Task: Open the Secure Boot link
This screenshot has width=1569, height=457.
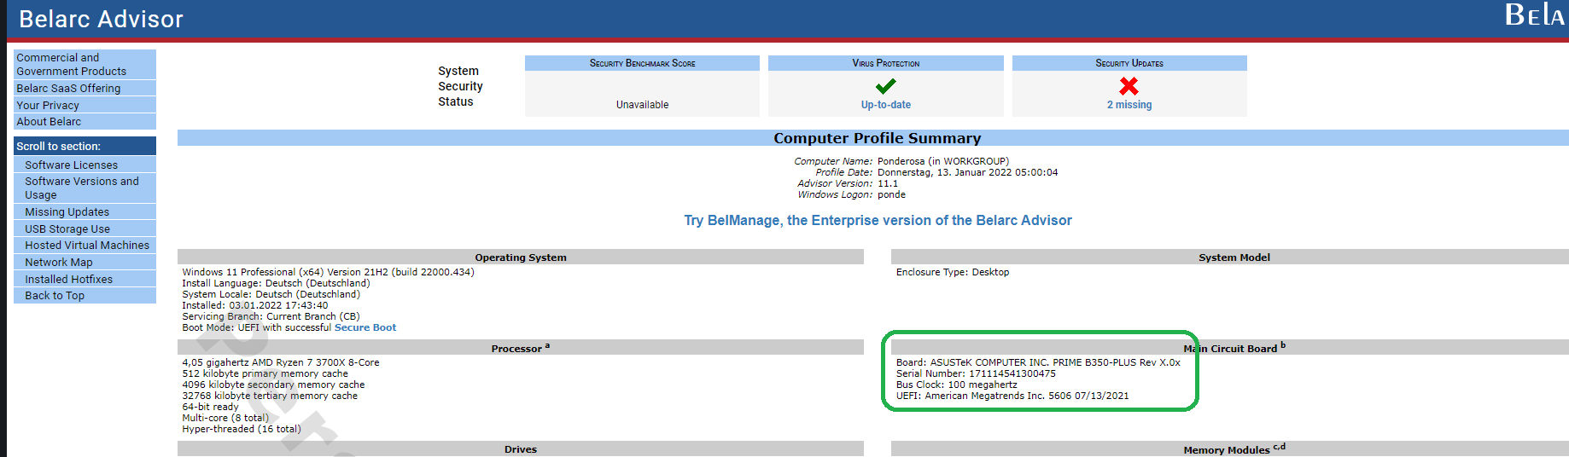Action: (x=365, y=327)
